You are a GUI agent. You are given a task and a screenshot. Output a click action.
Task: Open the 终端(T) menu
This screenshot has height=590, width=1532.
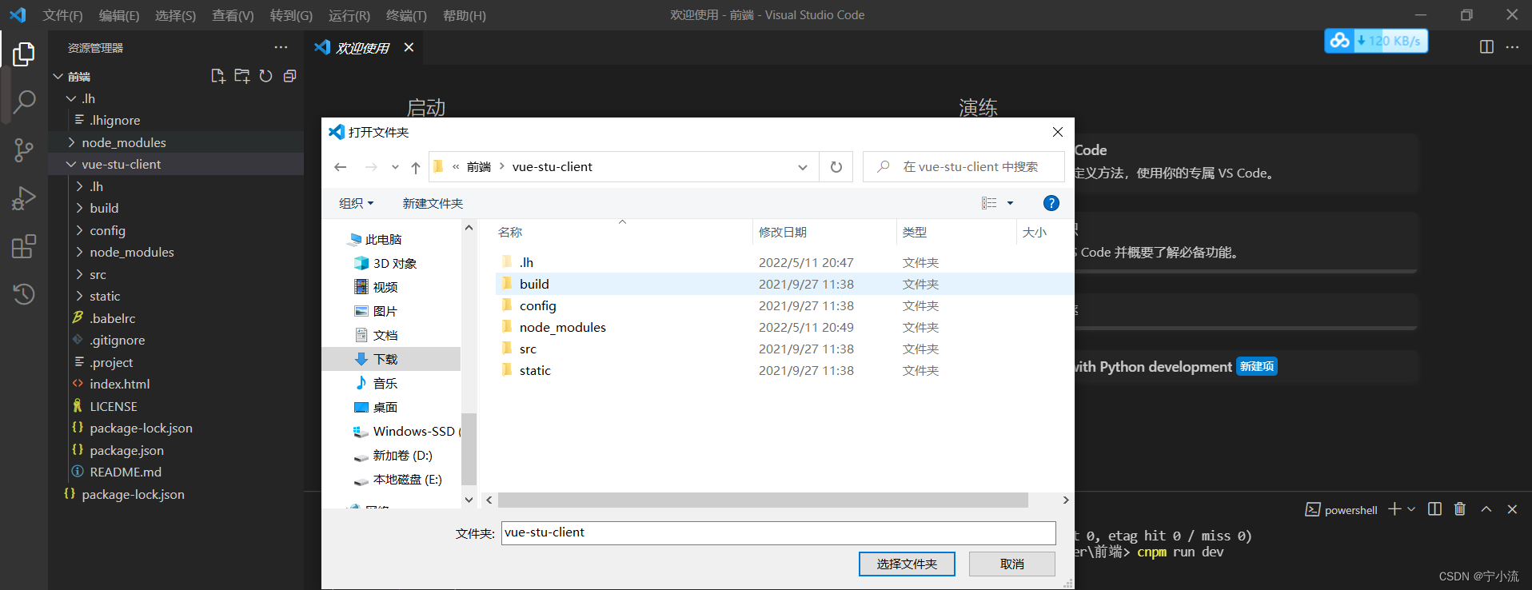pos(406,15)
